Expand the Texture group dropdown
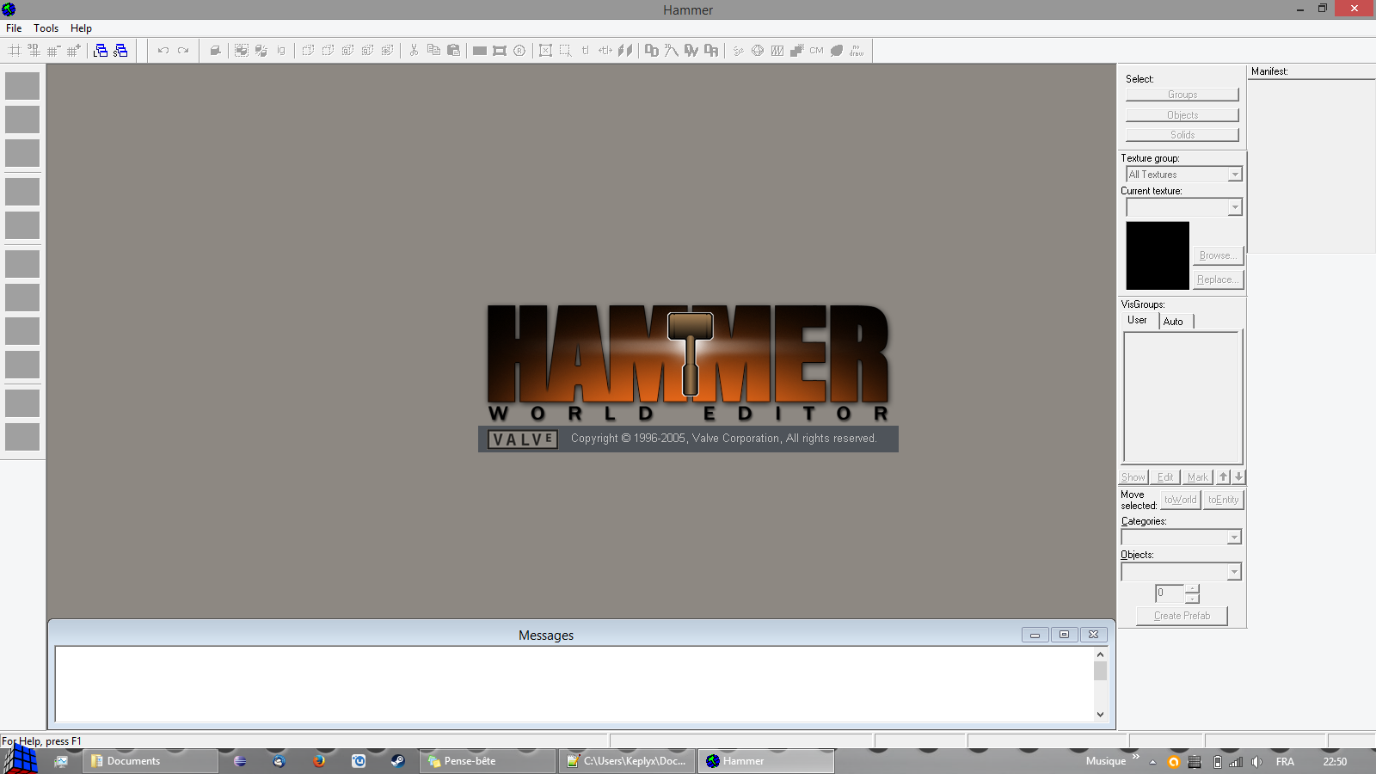The image size is (1376, 774). click(x=1235, y=175)
